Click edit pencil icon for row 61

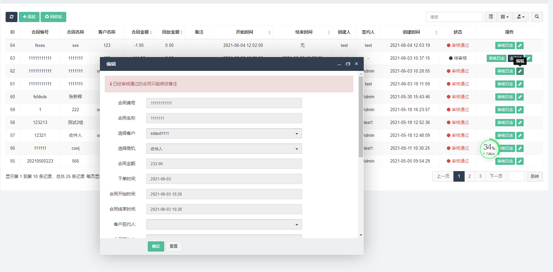click(x=520, y=84)
